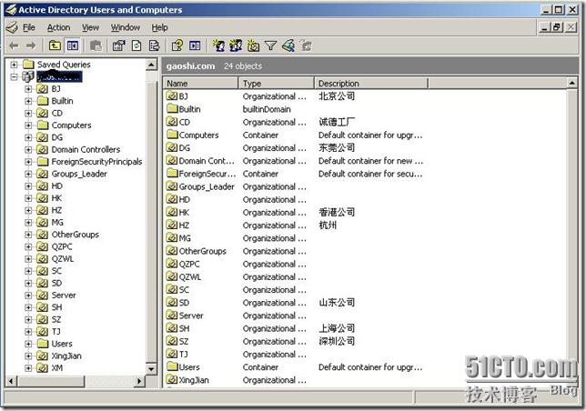Open the Window menu
The image size is (586, 411).
[126, 27]
